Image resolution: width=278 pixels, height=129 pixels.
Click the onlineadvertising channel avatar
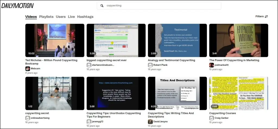coord(28,118)
